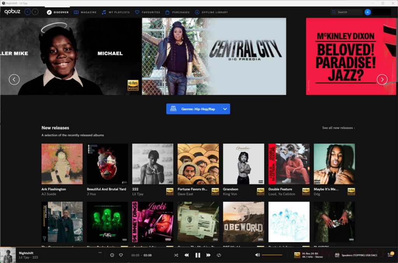Click the Search field
Viewport: 398px width, 263px height.
pyautogui.click(x=346, y=12)
